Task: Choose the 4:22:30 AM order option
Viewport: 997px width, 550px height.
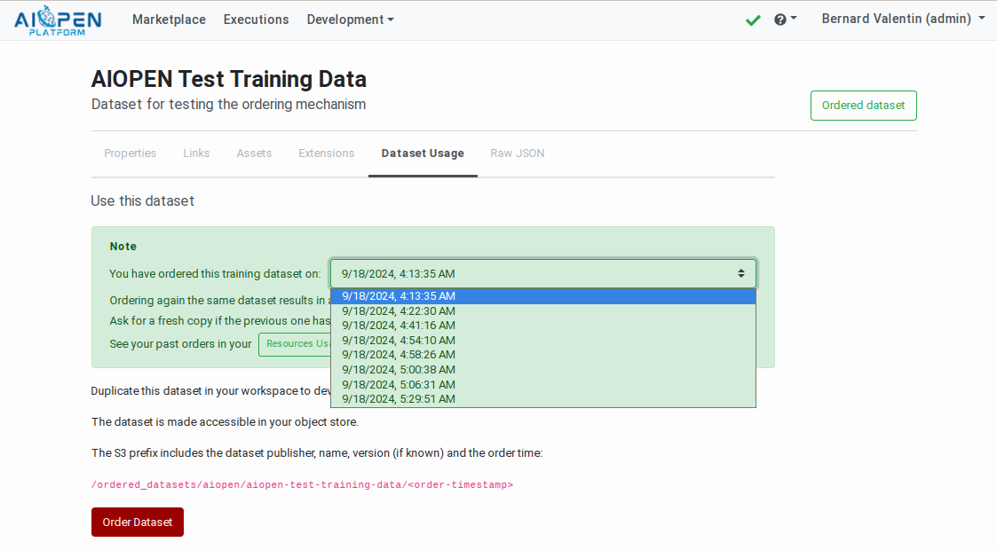Action: click(399, 311)
